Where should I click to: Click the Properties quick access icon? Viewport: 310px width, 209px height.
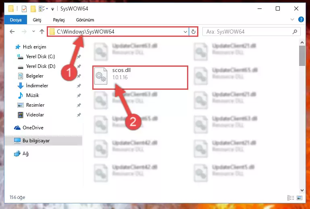point(24,9)
